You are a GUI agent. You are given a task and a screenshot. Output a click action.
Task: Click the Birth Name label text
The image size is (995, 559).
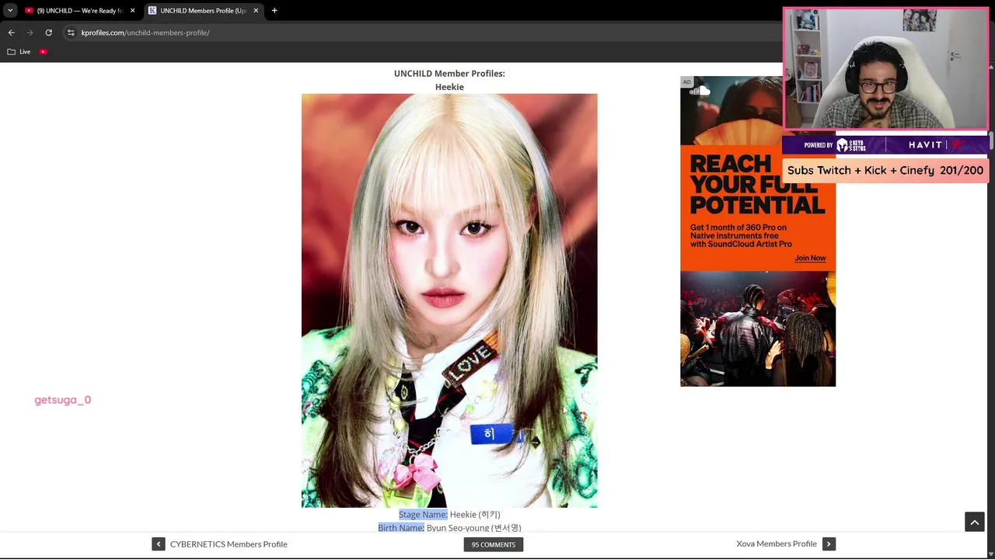[401, 528]
